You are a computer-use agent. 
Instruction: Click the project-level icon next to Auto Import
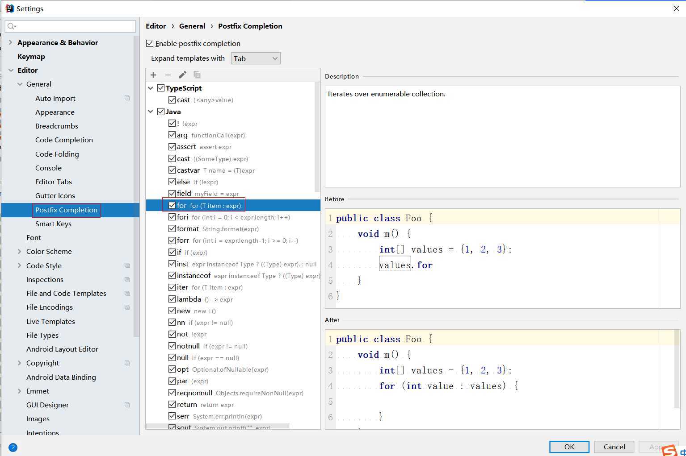click(127, 98)
